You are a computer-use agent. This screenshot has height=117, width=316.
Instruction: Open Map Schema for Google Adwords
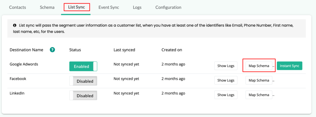click(259, 66)
